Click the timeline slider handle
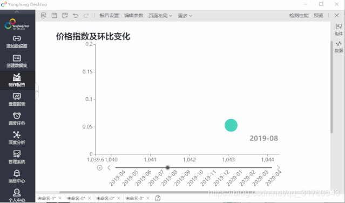Image resolution: width=345 pixels, height=203 pixels. [x=168, y=167]
